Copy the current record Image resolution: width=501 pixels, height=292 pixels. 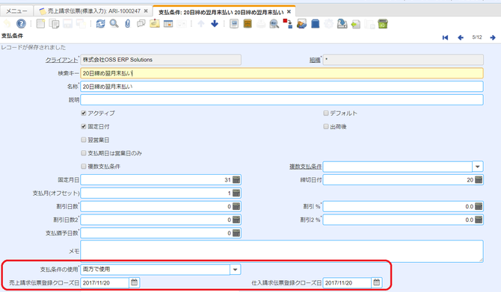click(x=54, y=24)
